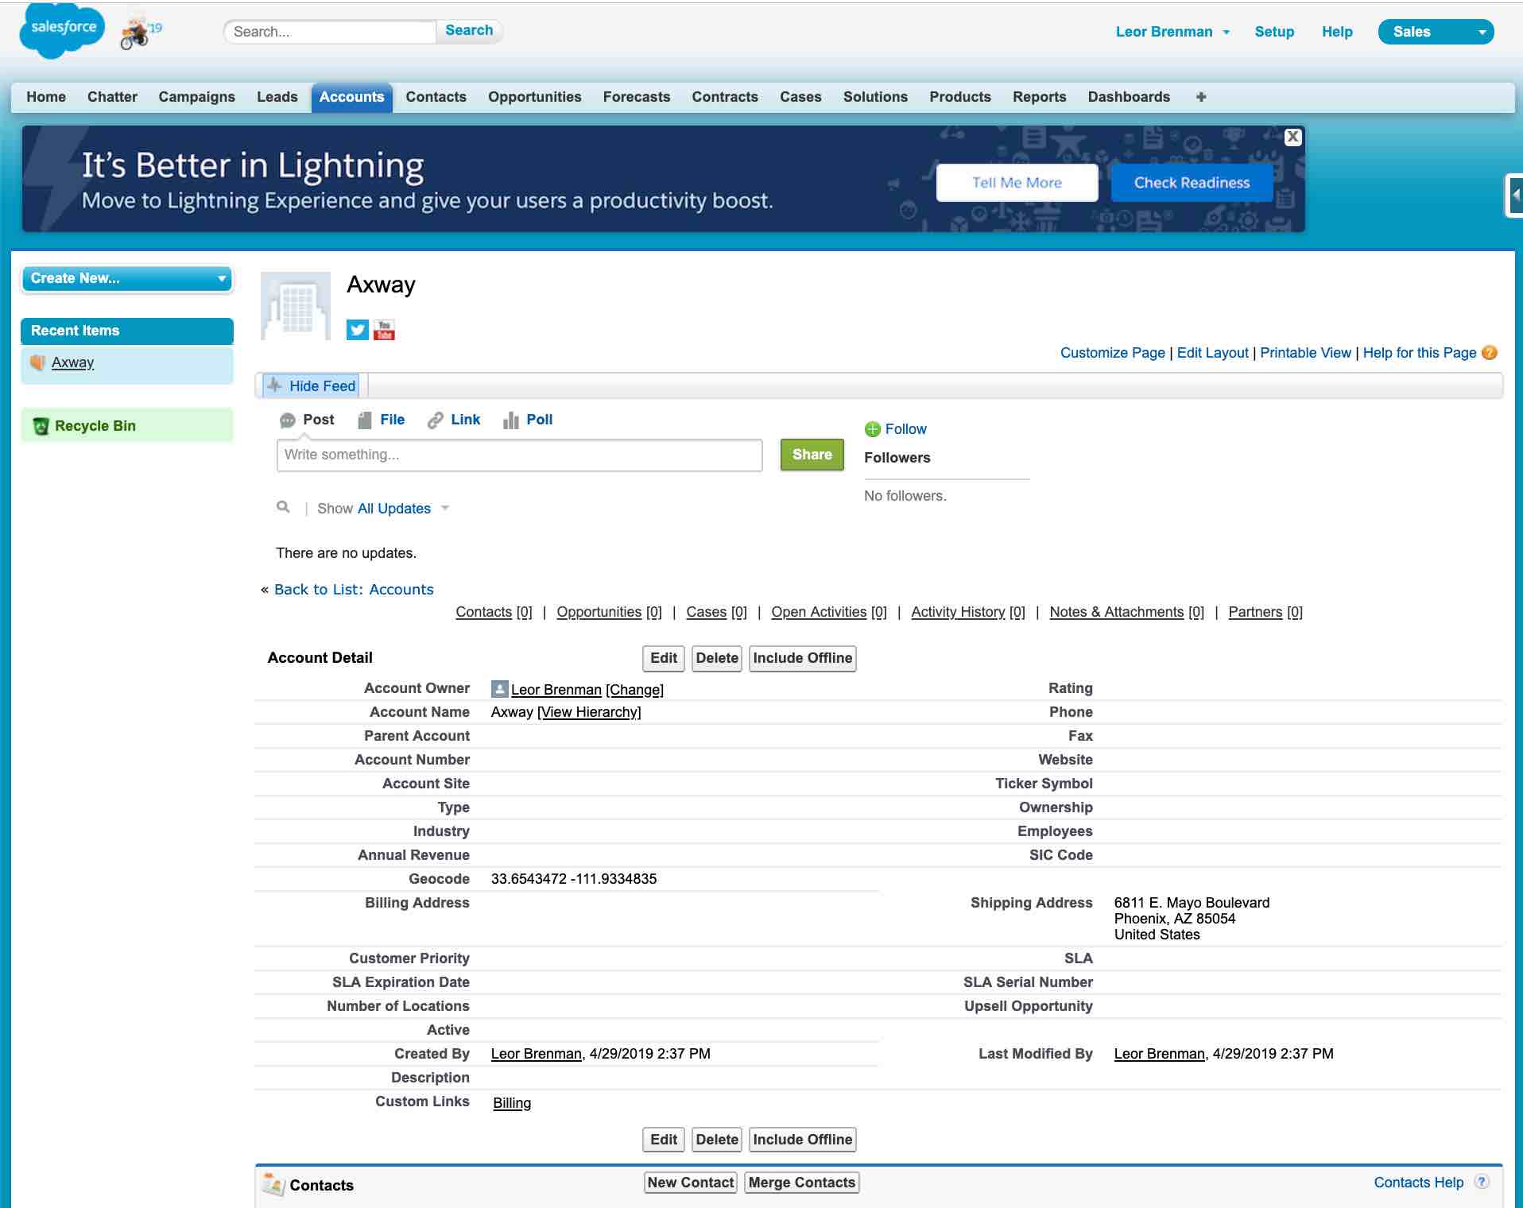
Task: Open the Reports tab
Action: (1039, 97)
